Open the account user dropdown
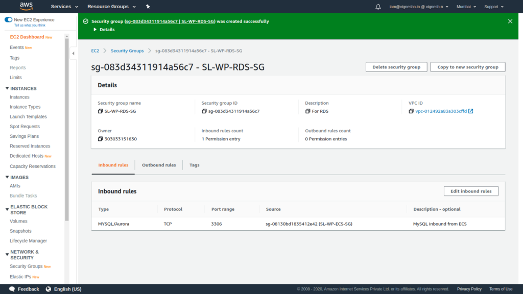Image resolution: width=523 pixels, height=294 pixels. click(419, 7)
